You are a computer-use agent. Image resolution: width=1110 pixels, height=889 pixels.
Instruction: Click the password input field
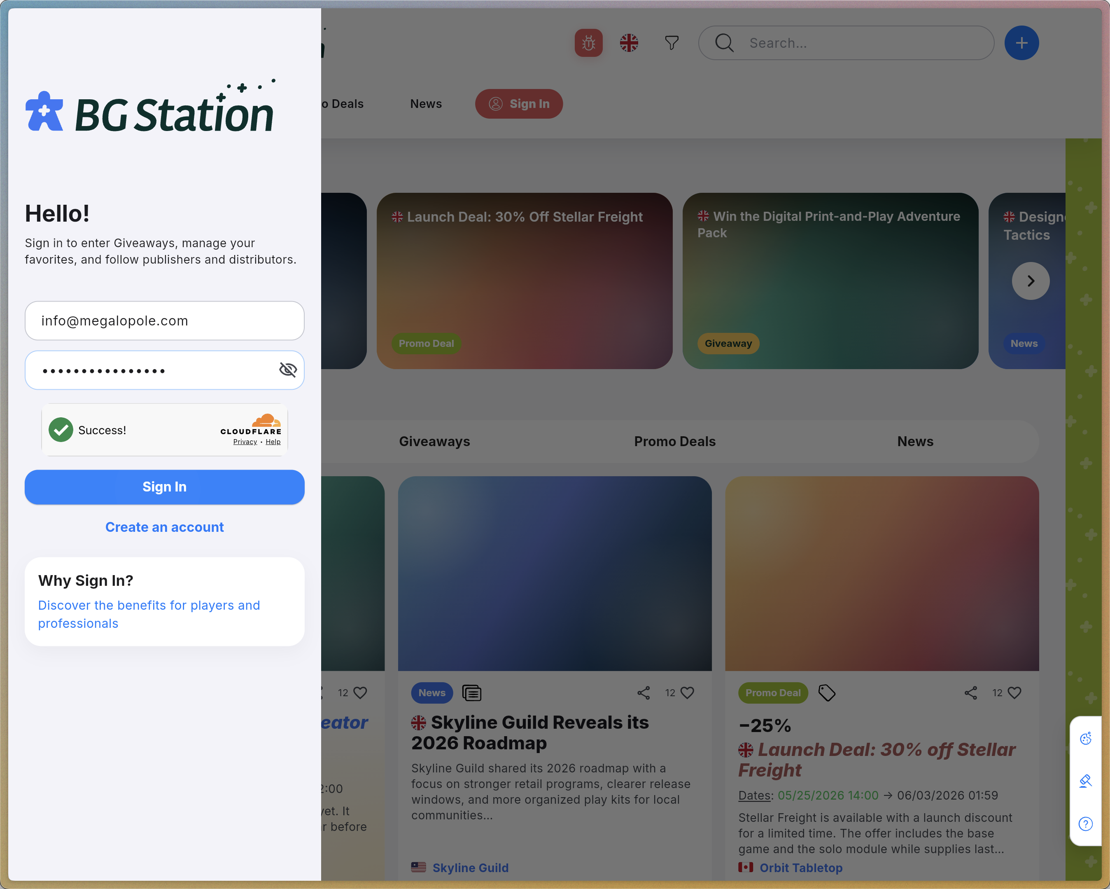click(164, 370)
